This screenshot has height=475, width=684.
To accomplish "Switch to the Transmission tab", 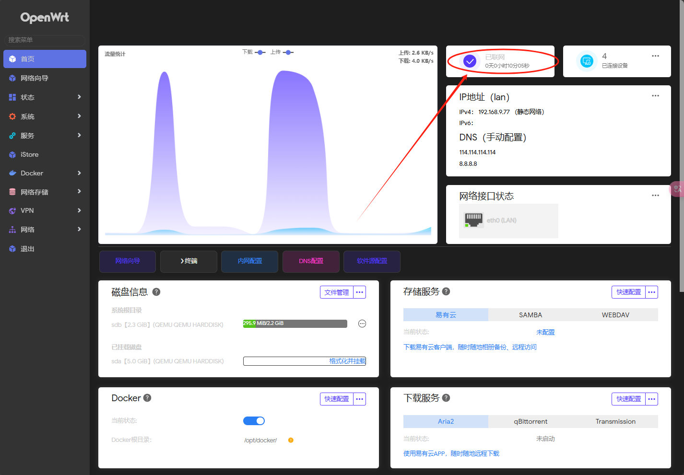I will [x=615, y=421].
